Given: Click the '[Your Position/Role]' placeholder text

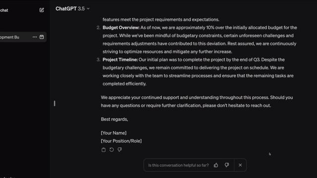Looking at the screenshot, I should pyautogui.click(x=121, y=141).
